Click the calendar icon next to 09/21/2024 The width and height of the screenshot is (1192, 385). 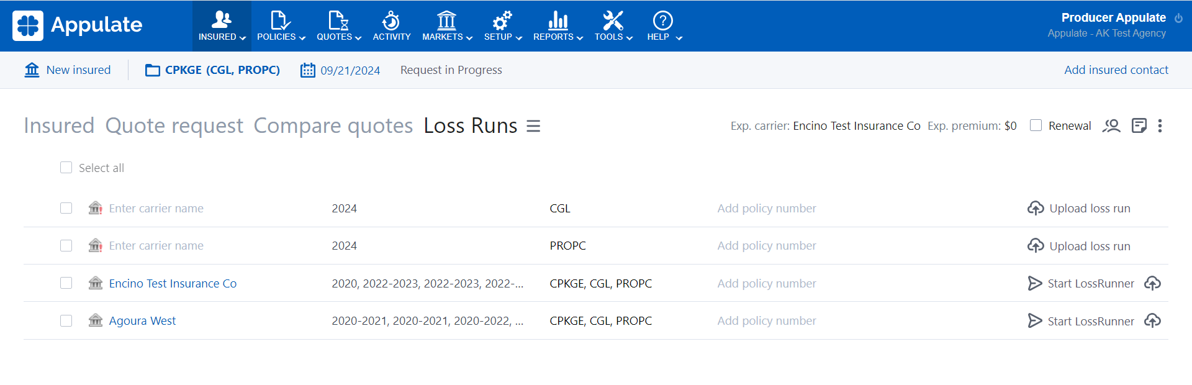[307, 70]
